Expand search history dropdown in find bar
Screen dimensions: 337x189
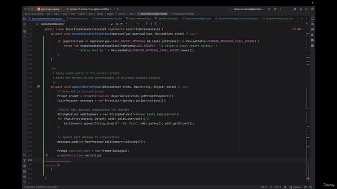pyautogui.click(x=37, y=24)
